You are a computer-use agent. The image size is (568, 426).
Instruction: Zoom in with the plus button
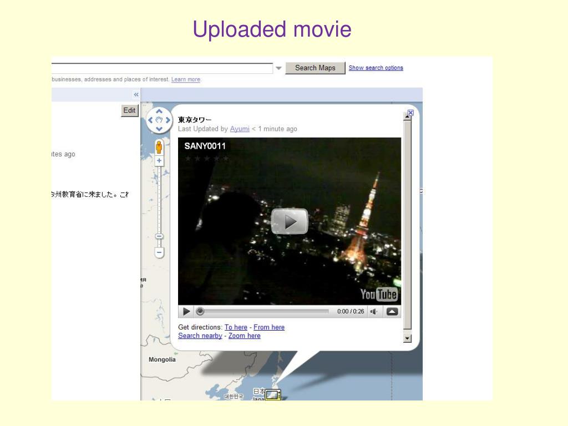(159, 161)
